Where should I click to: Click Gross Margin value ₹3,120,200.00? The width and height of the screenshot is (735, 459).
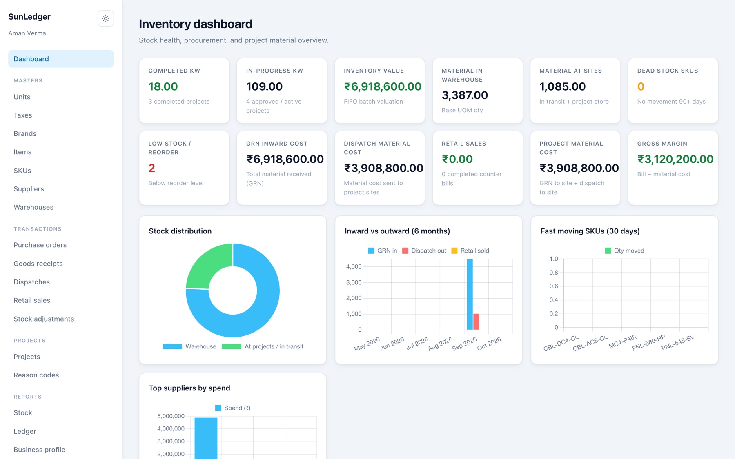675,159
